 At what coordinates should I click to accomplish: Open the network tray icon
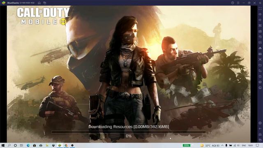235,146
